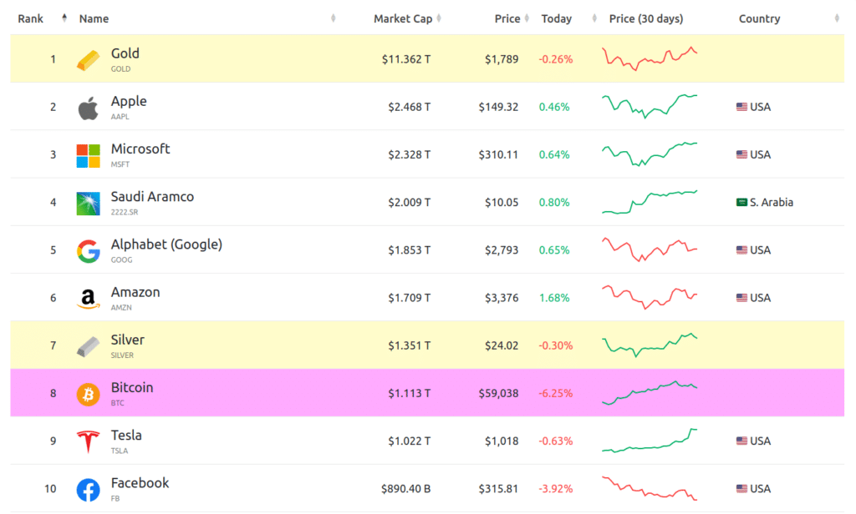Click Tesla's 30-day price chart

(650, 441)
